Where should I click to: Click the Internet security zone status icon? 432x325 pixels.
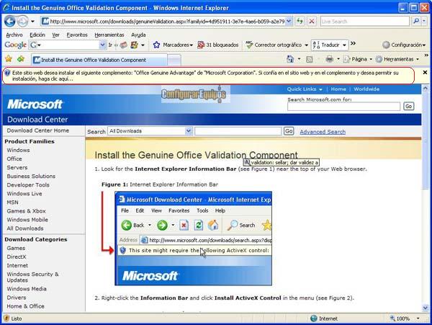tap(314, 319)
